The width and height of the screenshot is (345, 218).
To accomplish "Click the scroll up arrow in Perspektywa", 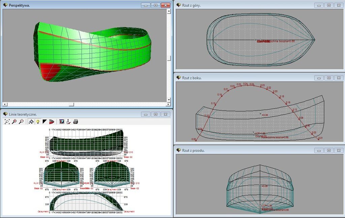I will pos(169,11).
